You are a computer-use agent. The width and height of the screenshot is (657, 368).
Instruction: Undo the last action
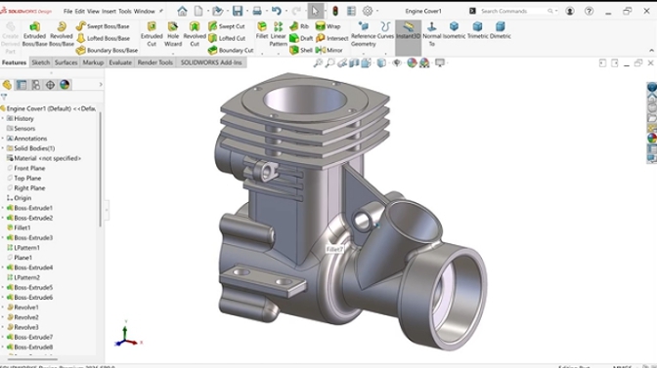pyautogui.click(x=276, y=12)
